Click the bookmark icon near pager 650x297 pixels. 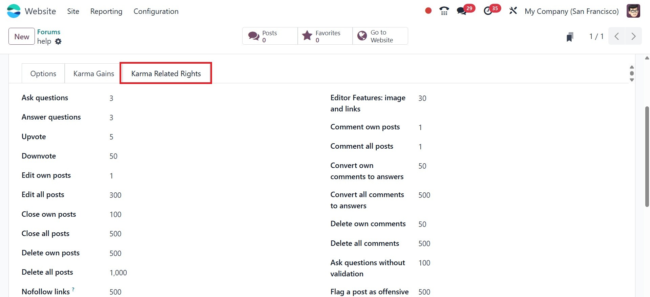click(570, 37)
